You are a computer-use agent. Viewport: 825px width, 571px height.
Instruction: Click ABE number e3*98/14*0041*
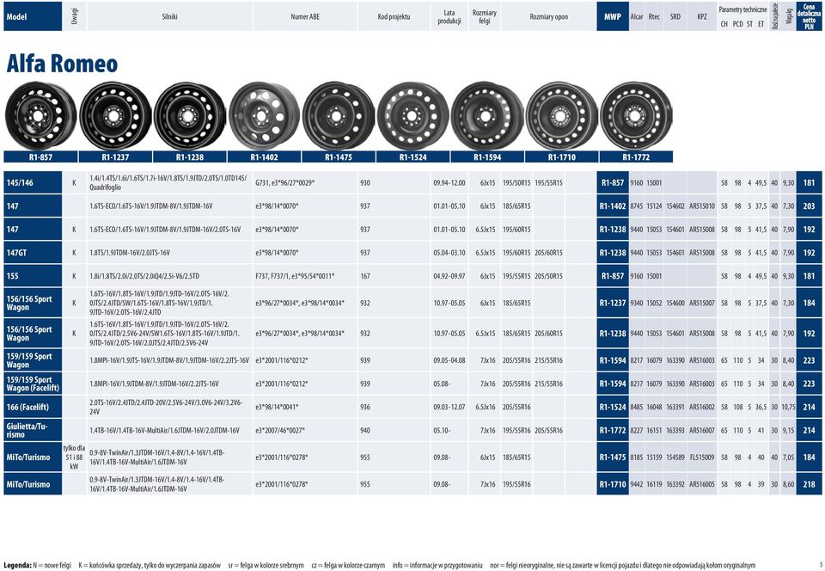point(278,408)
